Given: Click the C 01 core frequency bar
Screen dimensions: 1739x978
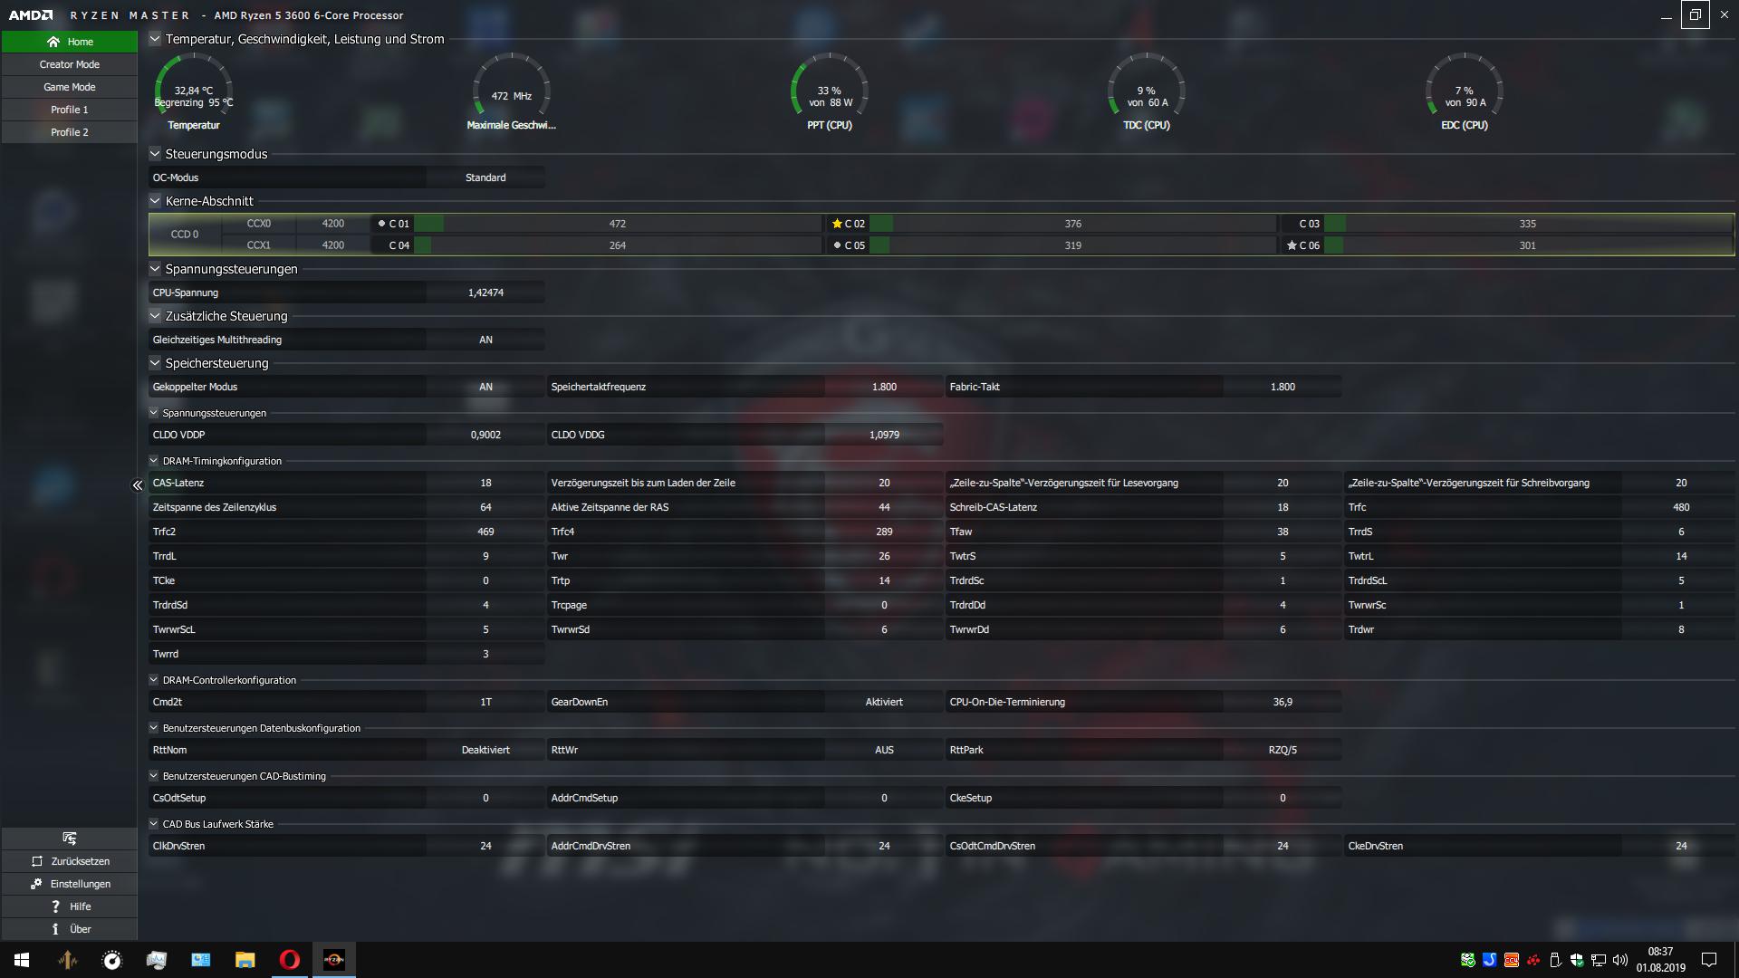Looking at the screenshot, I should click(617, 224).
